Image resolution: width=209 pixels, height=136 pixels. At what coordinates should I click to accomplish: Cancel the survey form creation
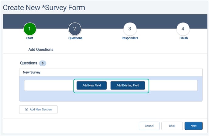(x=149, y=126)
